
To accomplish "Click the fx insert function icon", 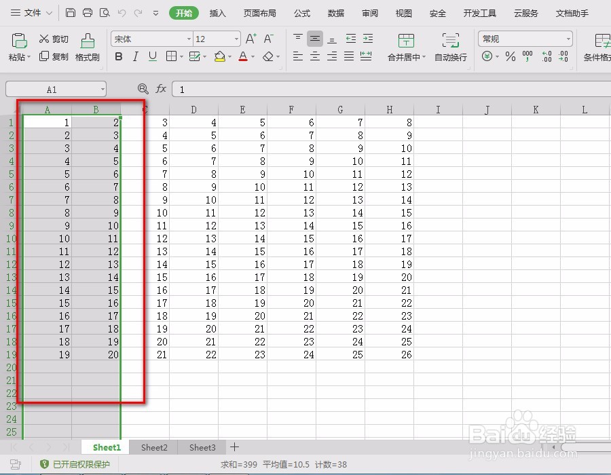I will [161, 89].
